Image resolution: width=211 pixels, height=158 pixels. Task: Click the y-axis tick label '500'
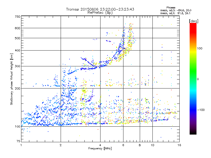tap(17, 38)
